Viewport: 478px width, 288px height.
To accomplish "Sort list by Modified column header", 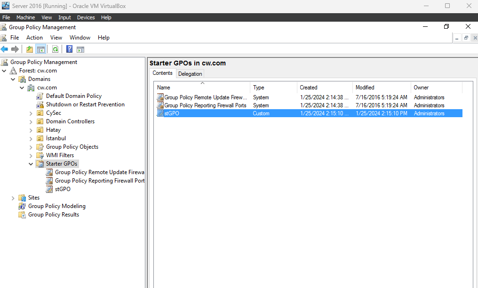I will pos(382,88).
